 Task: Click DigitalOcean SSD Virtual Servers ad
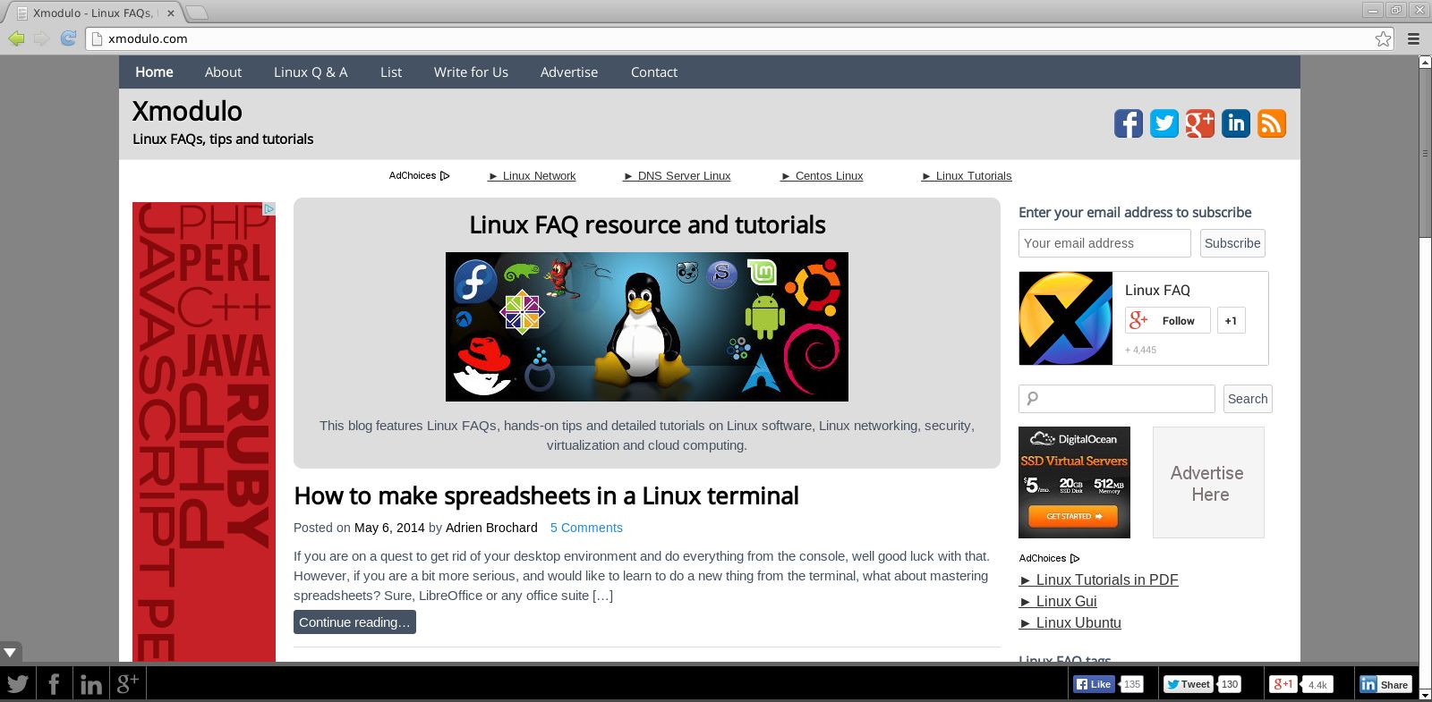pos(1074,482)
